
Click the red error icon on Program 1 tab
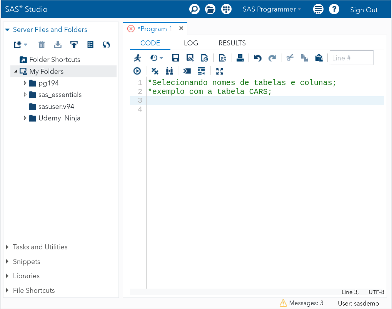tap(131, 29)
